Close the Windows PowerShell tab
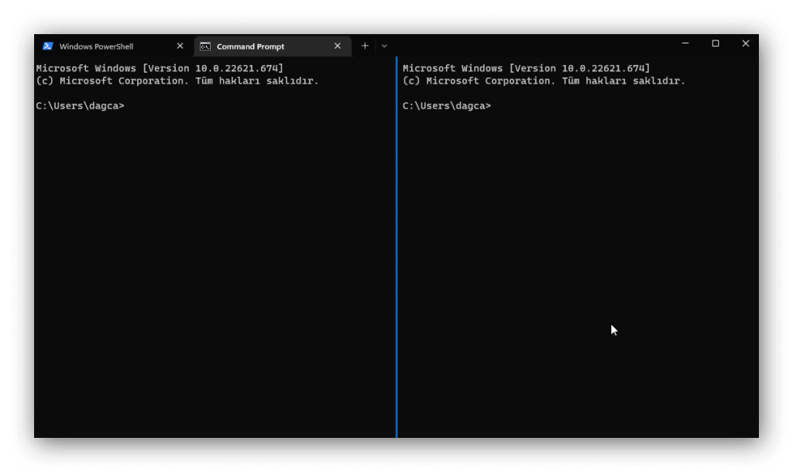 pyautogui.click(x=180, y=46)
